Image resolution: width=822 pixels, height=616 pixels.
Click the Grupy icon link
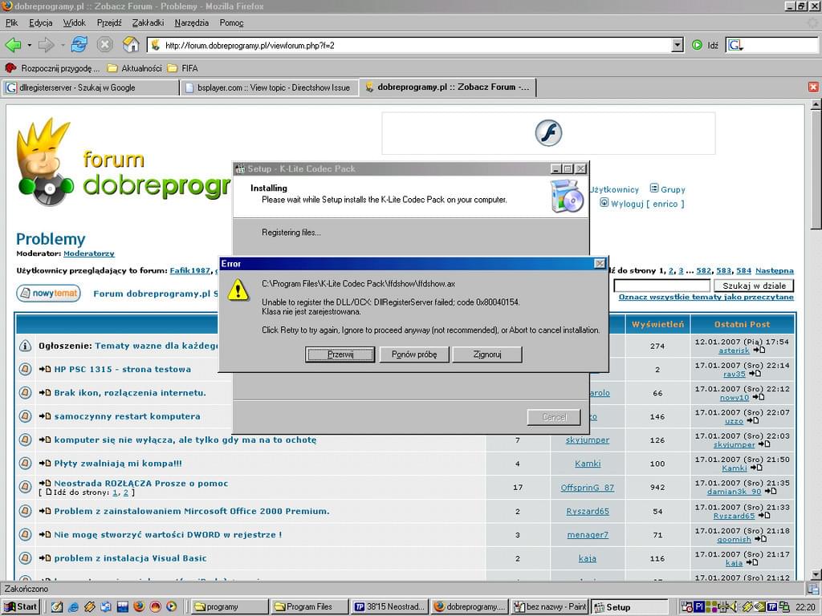tap(667, 189)
